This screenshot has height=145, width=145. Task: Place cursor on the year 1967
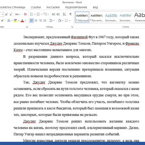click(102, 37)
